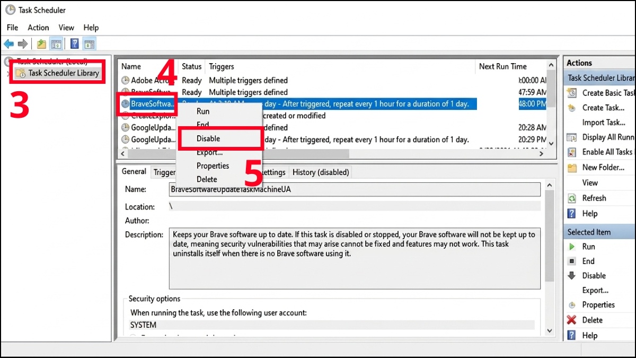Toggle the Show/Hide Action Pane toolbar icon
The image size is (636, 358).
pos(89,44)
